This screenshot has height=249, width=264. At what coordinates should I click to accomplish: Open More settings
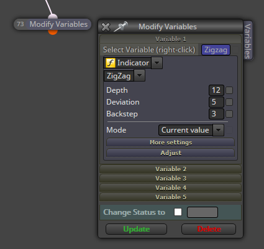(x=171, y=143)
